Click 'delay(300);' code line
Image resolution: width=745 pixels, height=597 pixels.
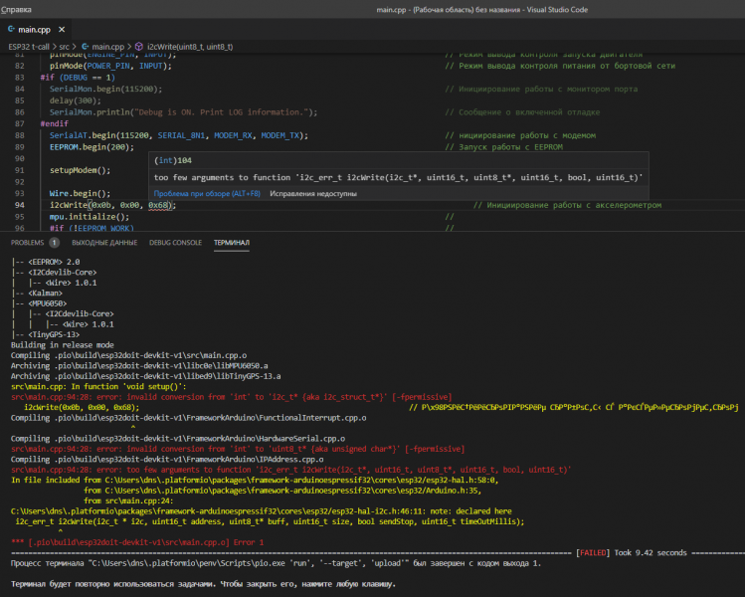[x=75, y=100]
